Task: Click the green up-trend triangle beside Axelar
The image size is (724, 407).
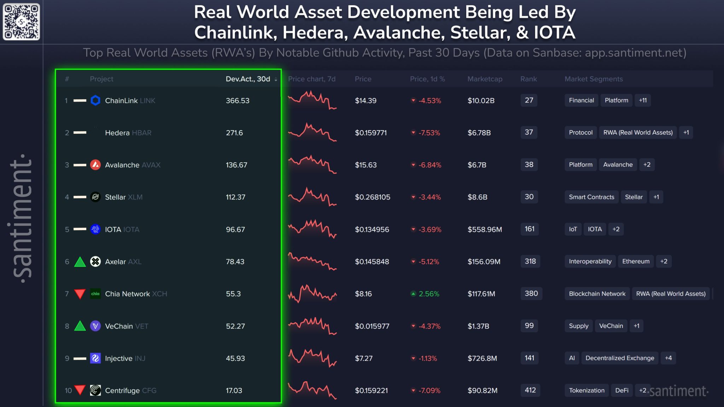Action: (80, 262)
